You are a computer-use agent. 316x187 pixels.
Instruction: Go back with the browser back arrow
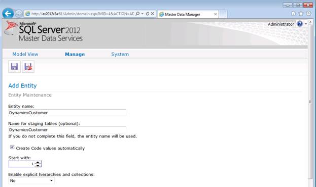(8, 14)
